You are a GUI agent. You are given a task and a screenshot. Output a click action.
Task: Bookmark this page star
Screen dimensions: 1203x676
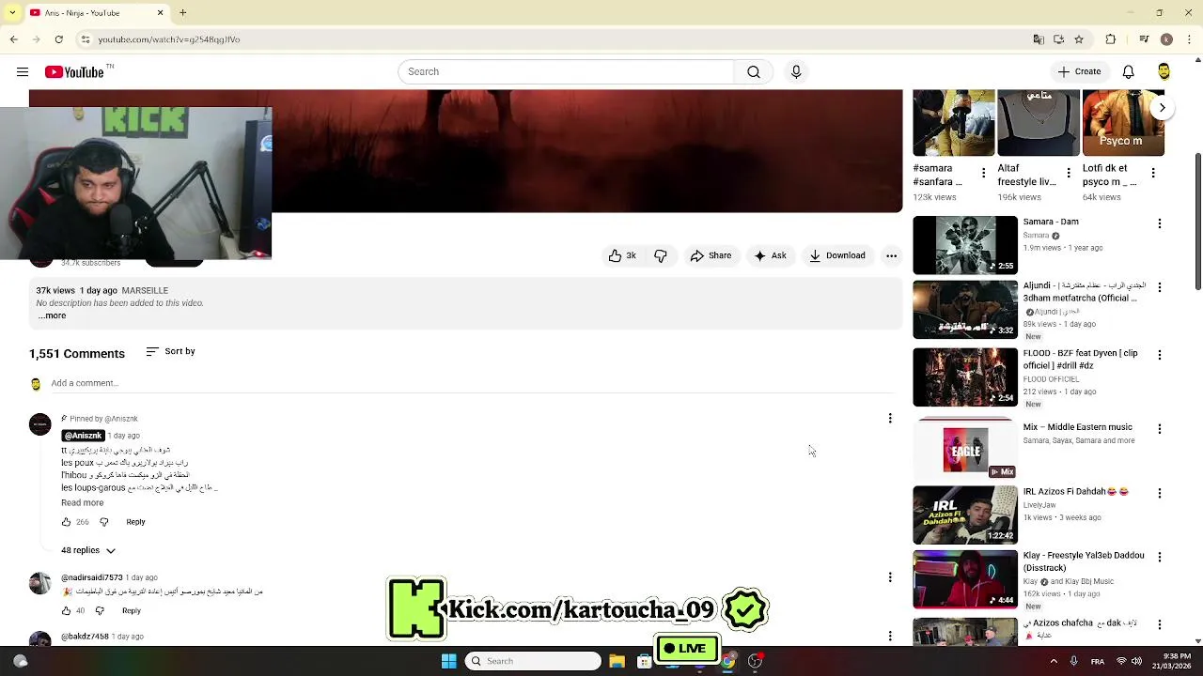(x=1079, y=39)
